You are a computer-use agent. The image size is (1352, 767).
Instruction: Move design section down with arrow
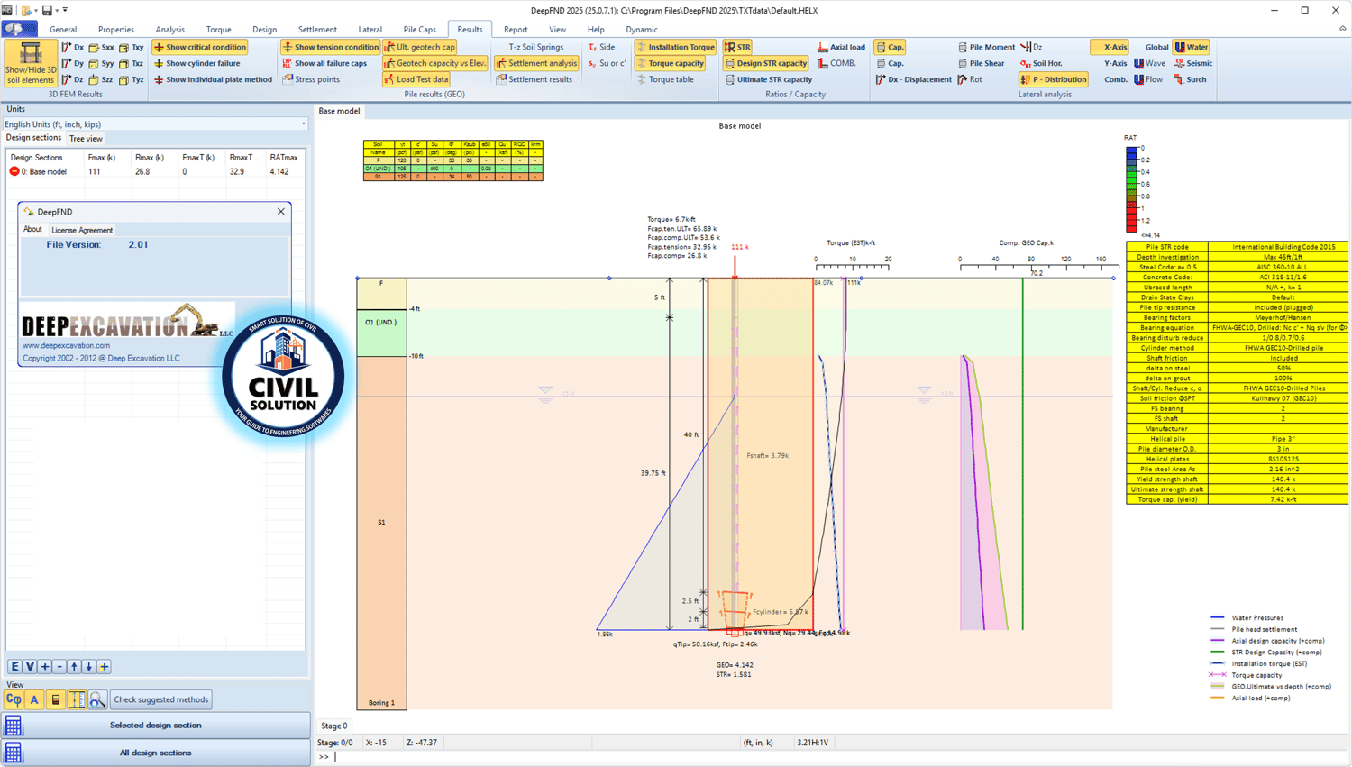coord(88,667)
